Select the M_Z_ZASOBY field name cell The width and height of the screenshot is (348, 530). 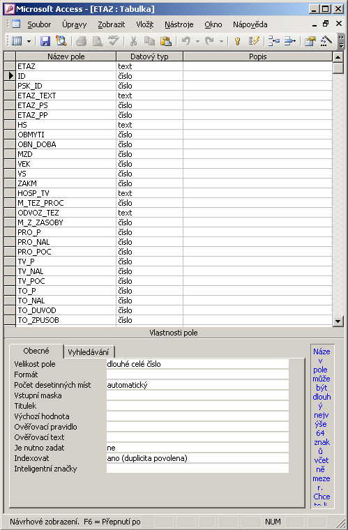pos(66,222)
